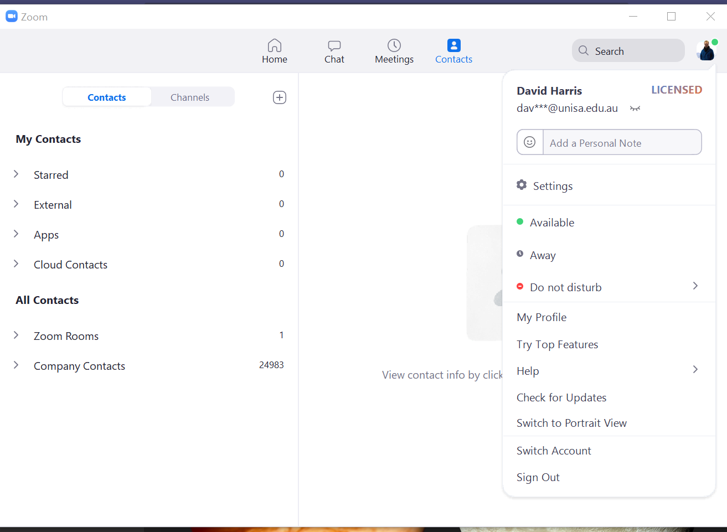Expand the External contacts group
This screenshot has height=532, width=727.
point(16,204)
